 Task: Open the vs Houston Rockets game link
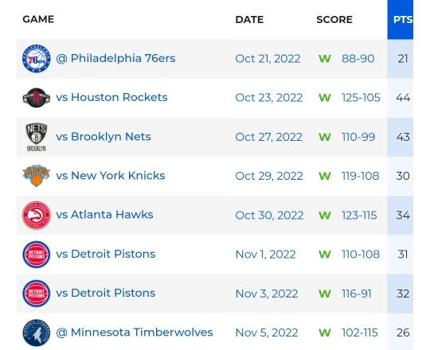(111, 97)
